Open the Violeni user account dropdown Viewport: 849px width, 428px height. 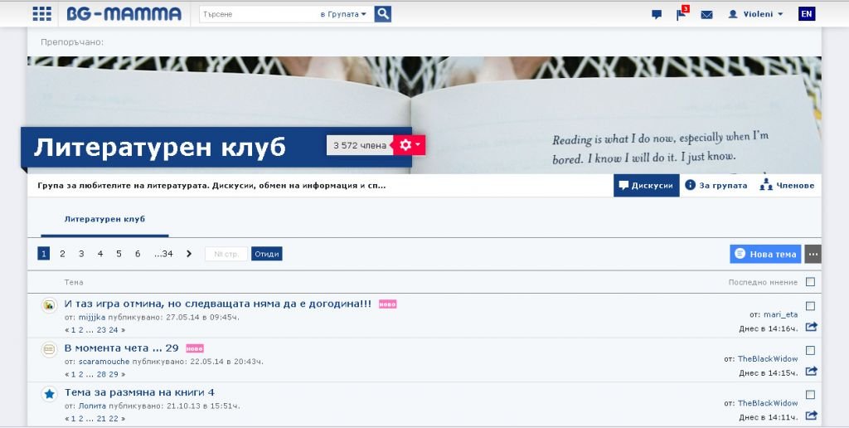click(755, 14)
